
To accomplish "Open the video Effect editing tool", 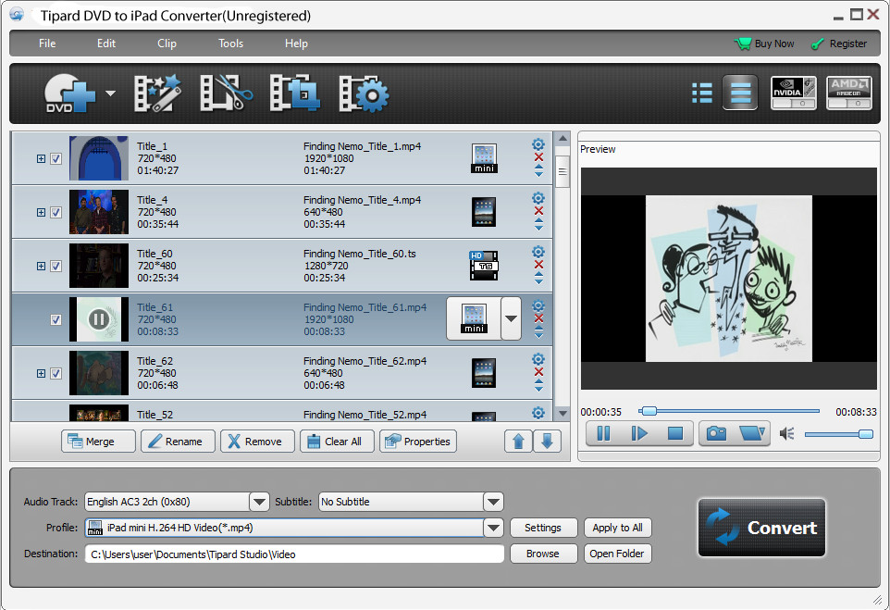I will pyautogui.click(x=157, y=93).
